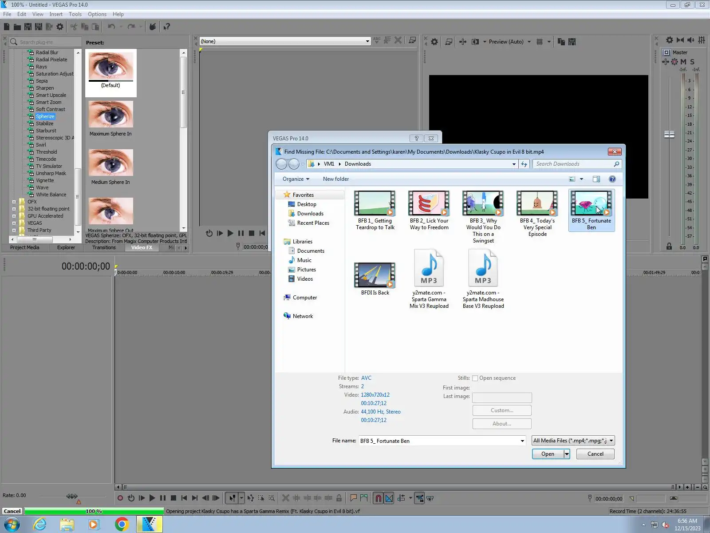Expand the Third Party folder
The width and height of the screenshot is (710, 533).
(14, 230)
